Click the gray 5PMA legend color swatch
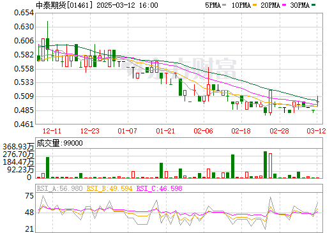The image size is (332, 233). pos(224,5)
